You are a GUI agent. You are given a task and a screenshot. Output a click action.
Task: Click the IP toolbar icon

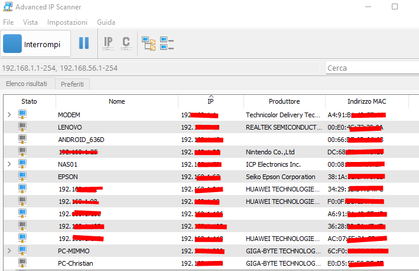108,43
